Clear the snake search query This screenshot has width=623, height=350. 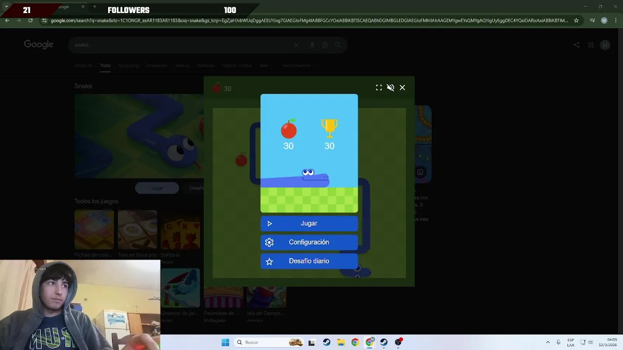(x=296, y=45)
